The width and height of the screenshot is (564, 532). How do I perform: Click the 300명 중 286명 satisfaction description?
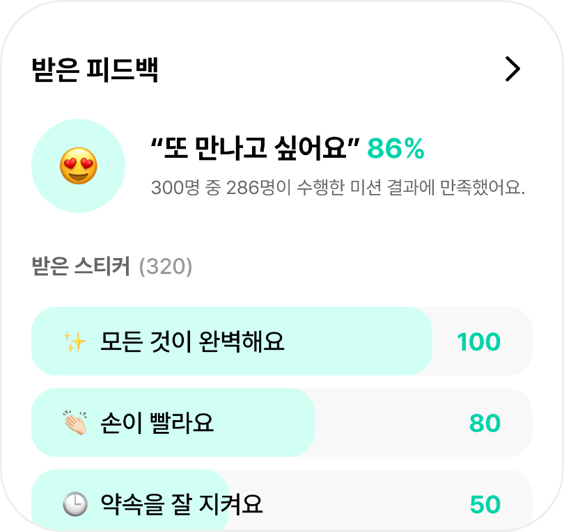[x=338, y=188]
